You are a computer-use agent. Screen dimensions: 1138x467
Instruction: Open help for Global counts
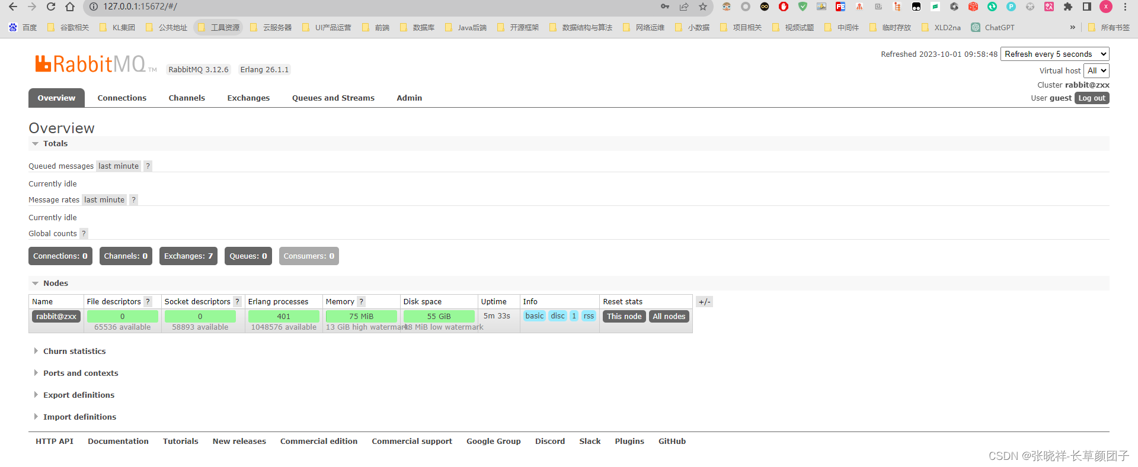pos(84,234)
